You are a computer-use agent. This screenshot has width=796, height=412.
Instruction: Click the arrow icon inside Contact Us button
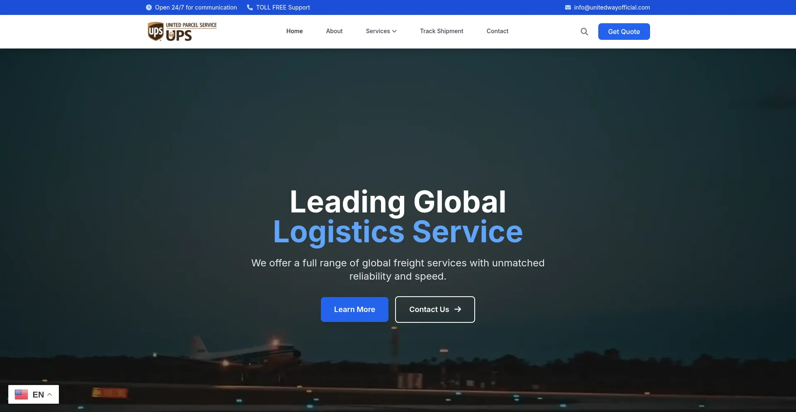click(458, 310)
